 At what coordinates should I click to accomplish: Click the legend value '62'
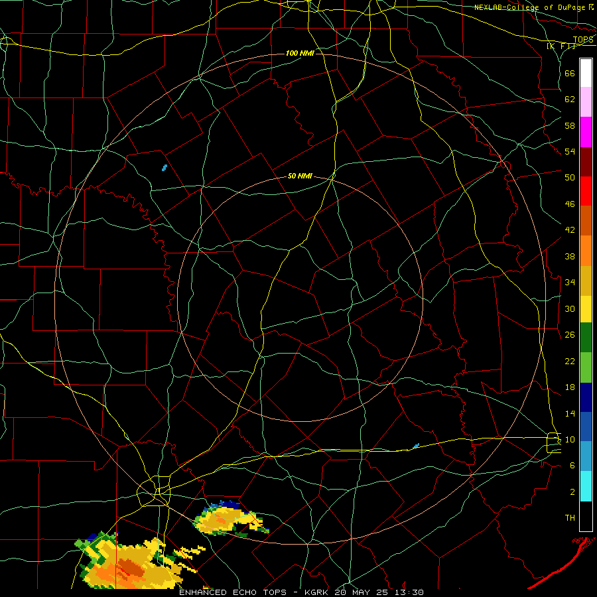coord(570,99)
